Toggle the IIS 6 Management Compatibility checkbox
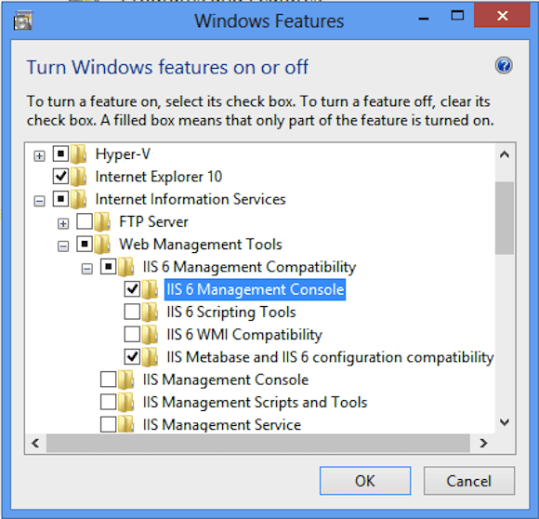This screenshot has height=519, width=539. tap(109, 266)
